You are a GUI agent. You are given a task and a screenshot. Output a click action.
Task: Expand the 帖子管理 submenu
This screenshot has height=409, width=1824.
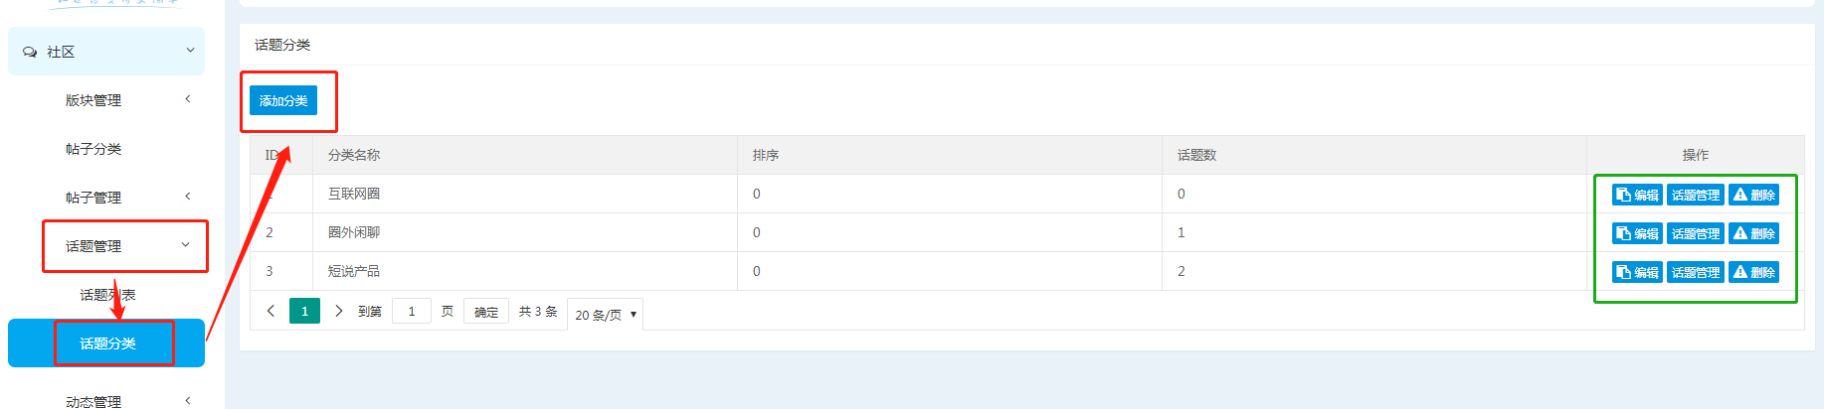(187, 197)
